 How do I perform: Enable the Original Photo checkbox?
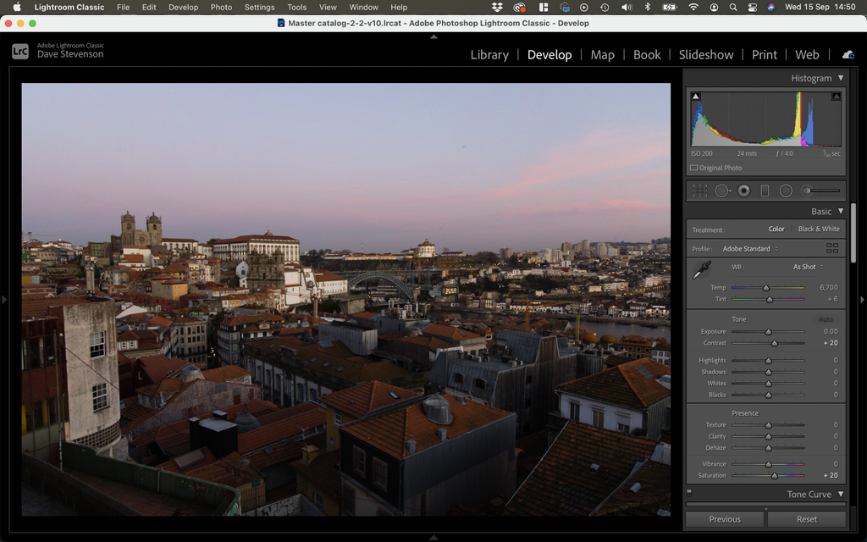coord(693,168)
